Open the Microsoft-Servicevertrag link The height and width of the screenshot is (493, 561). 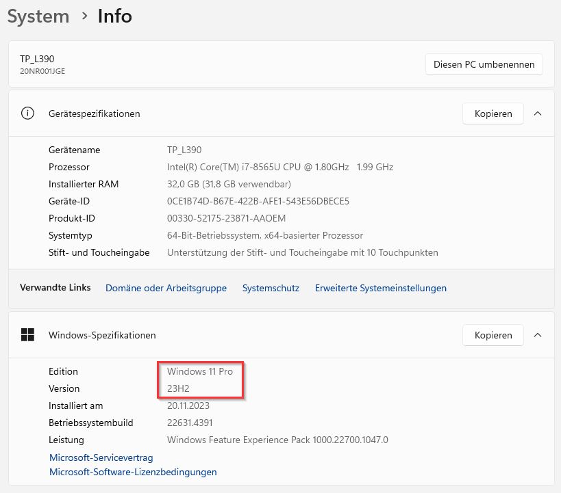(x=101, y=457)
